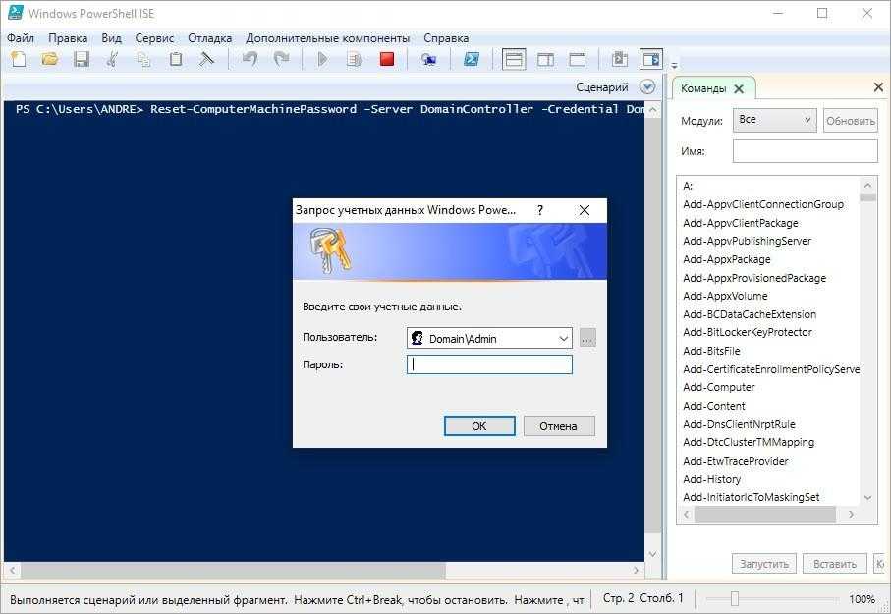Click the New script icon

19,60
